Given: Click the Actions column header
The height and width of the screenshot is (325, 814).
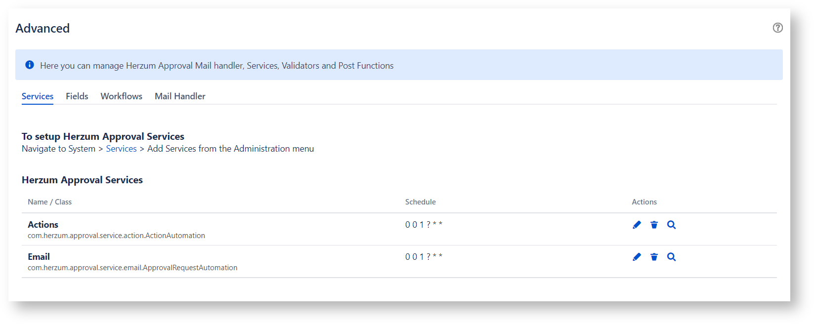Looking at the screenshot, I should coord(644,202).
